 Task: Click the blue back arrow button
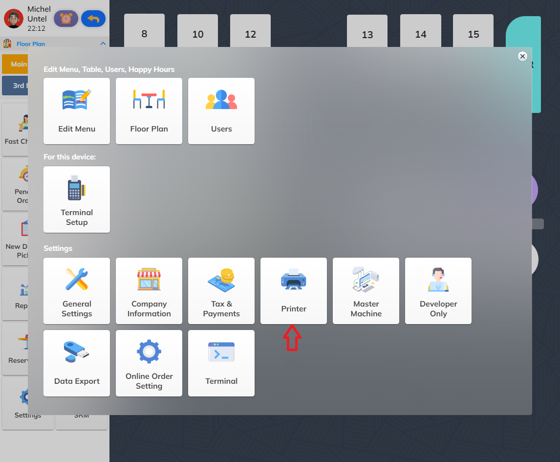93,19
